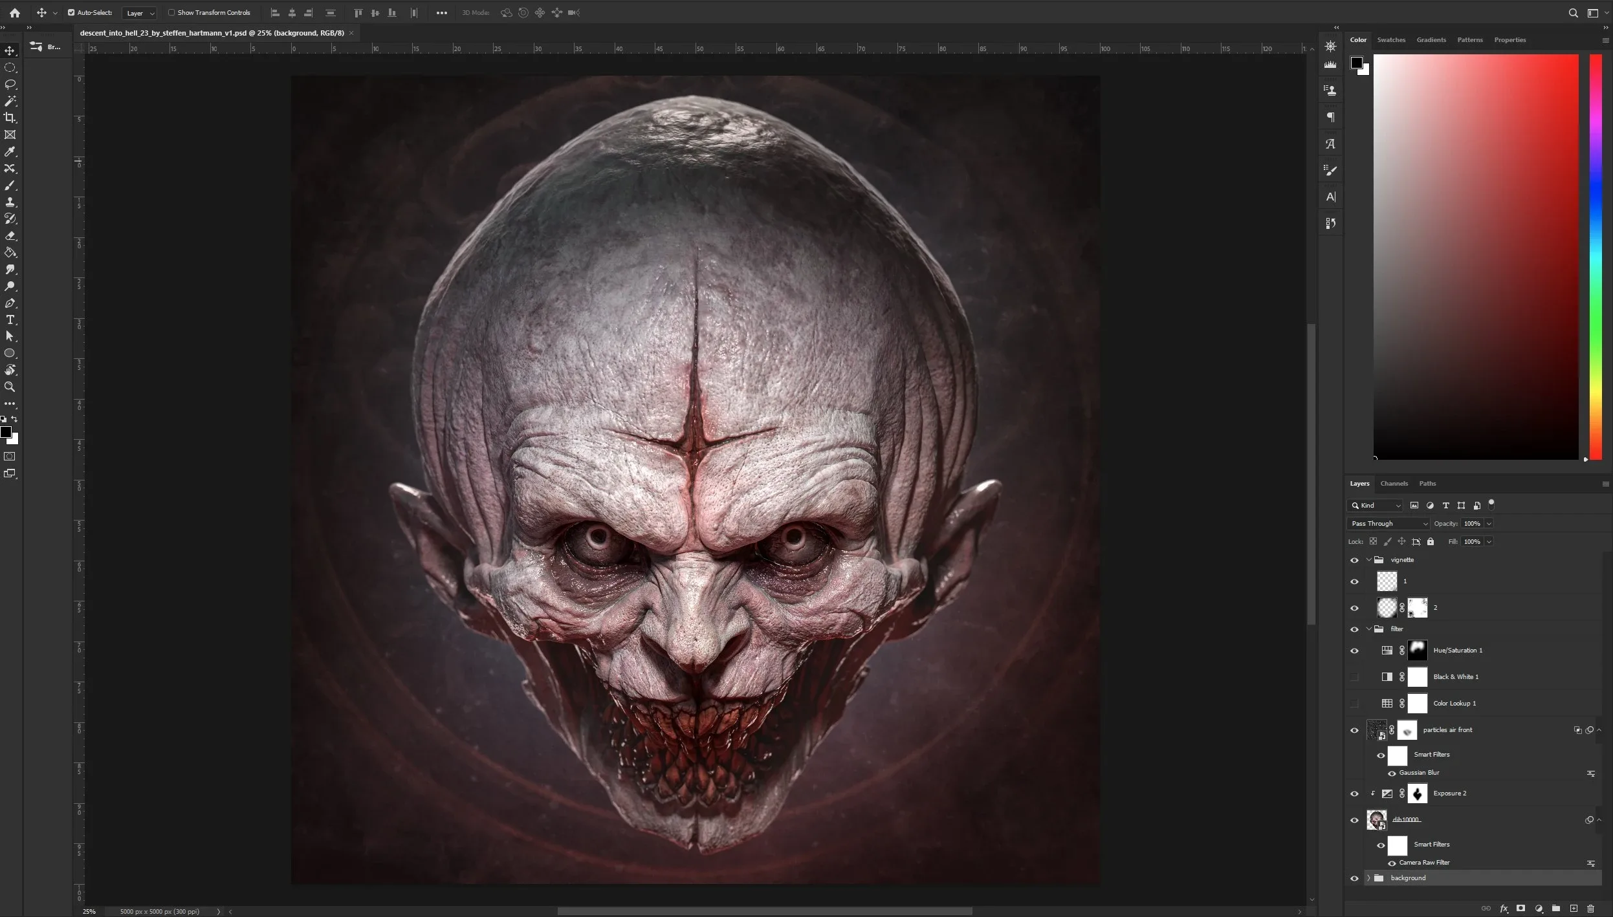Create a new layer with the icon
This screenshot has height=917, width=1613.
[x=1574, y=909]
